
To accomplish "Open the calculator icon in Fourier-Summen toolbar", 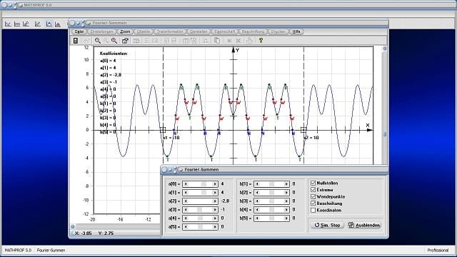I will pyautogui.click(x=76, y=41).
